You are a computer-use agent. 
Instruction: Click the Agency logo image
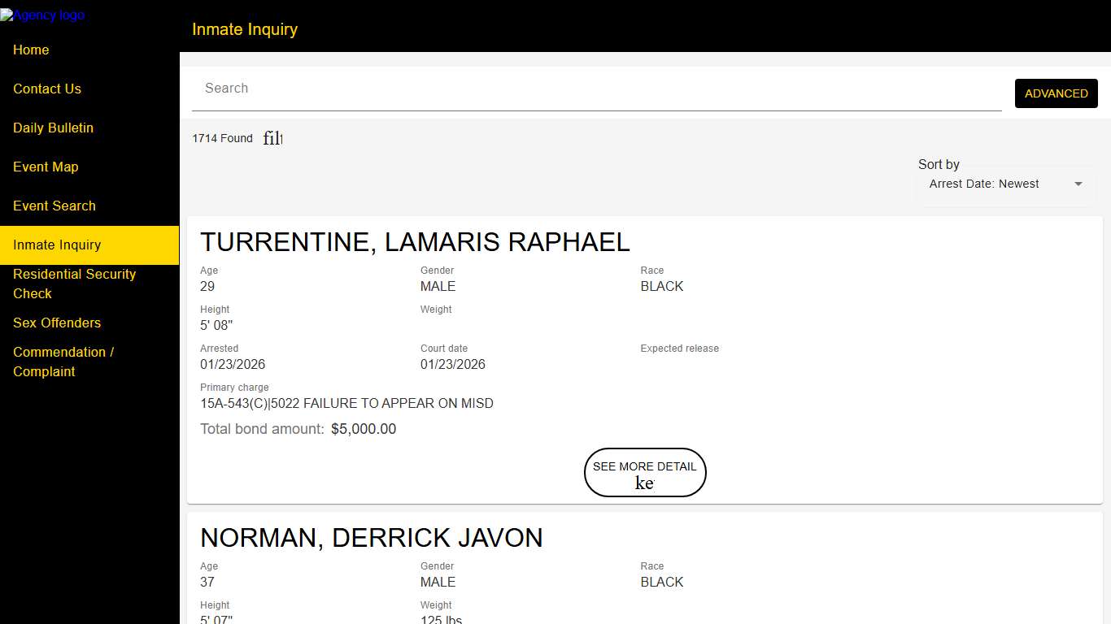pyautogui.click(x=42, y=15)
